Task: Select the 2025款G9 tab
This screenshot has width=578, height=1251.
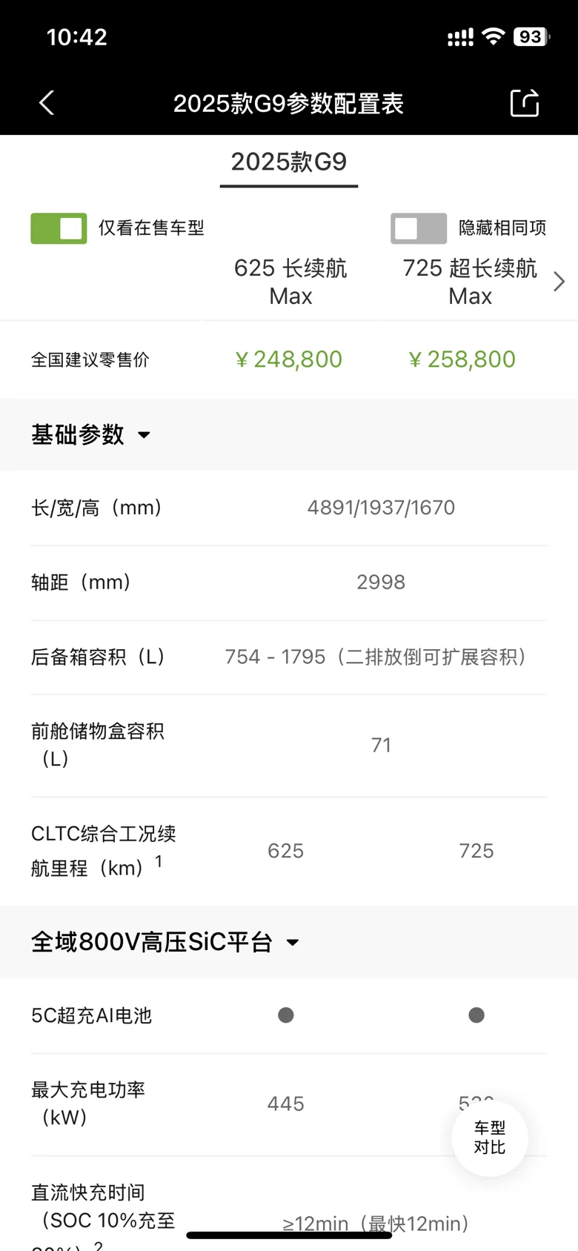Action: click(x=289, y=162)
